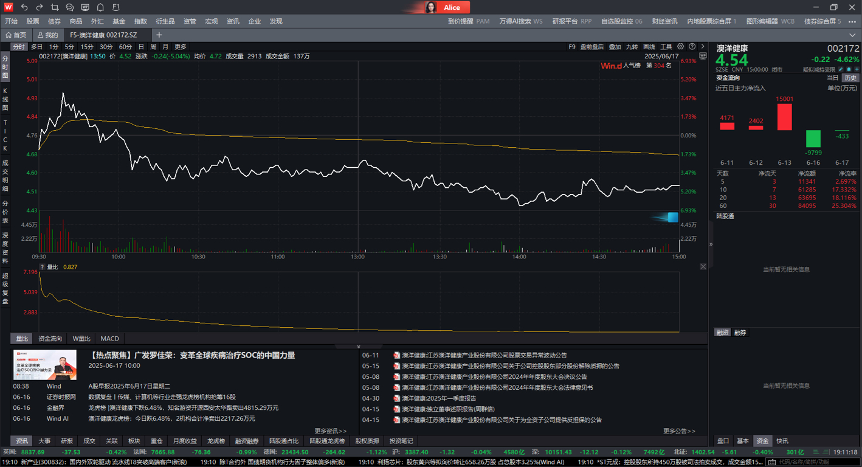Activate the screenshot crop tool icon
The height and width of the screenshot is (467, 862).
pos(55,7)
